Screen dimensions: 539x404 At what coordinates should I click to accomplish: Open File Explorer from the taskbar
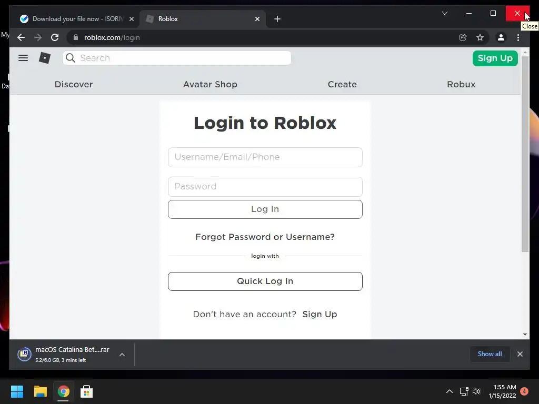tap(40, 391)
